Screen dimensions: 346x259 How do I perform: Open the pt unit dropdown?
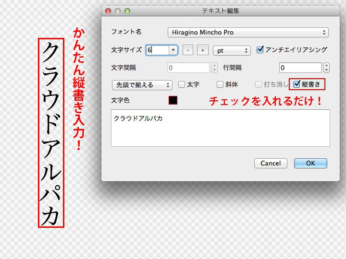tap(232, 50)
